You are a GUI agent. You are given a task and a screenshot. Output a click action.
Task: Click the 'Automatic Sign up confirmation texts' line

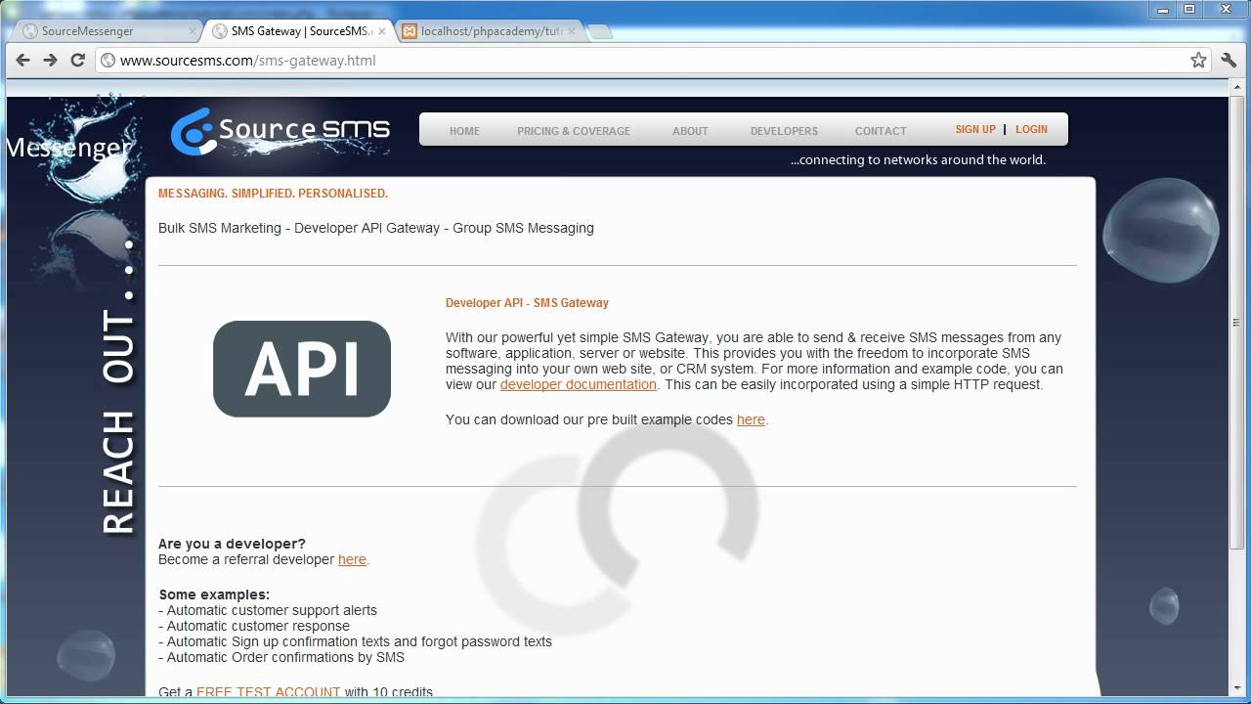pyautogui.click(x=355, y=641)
